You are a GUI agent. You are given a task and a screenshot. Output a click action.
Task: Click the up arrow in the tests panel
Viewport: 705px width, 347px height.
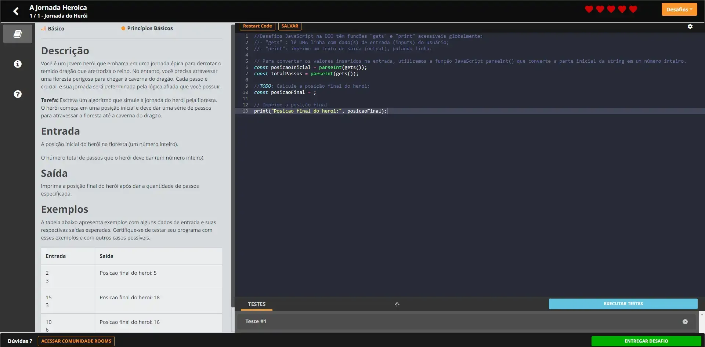coord(397,304)
